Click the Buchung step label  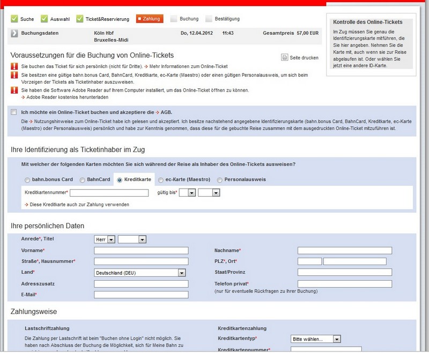tap(189, 19)
